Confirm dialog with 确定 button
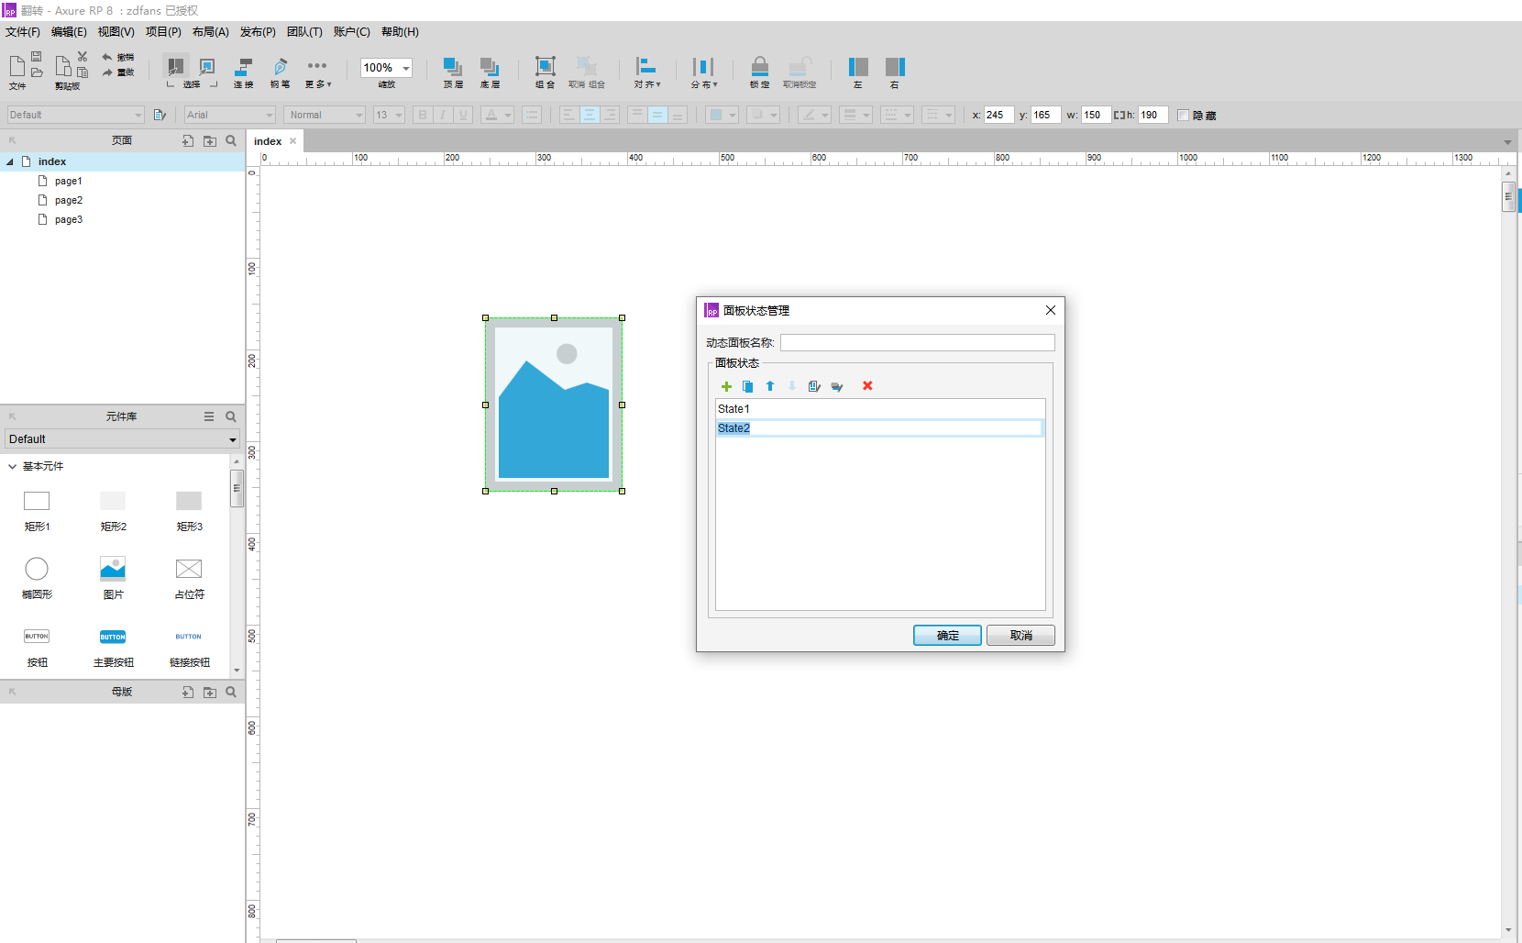 click(948, 636)
